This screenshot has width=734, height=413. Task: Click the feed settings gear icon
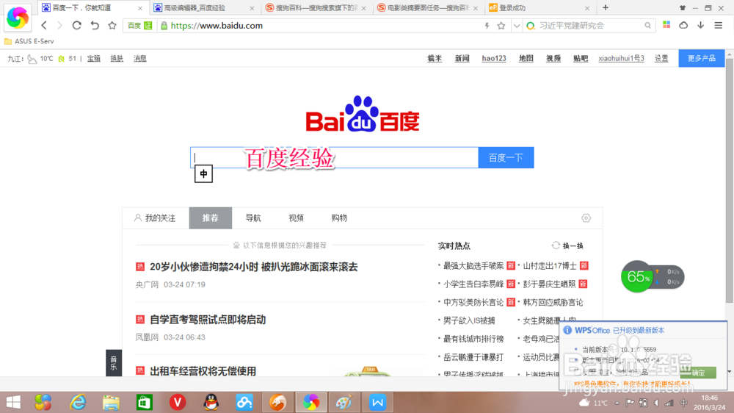pos(586,218)
